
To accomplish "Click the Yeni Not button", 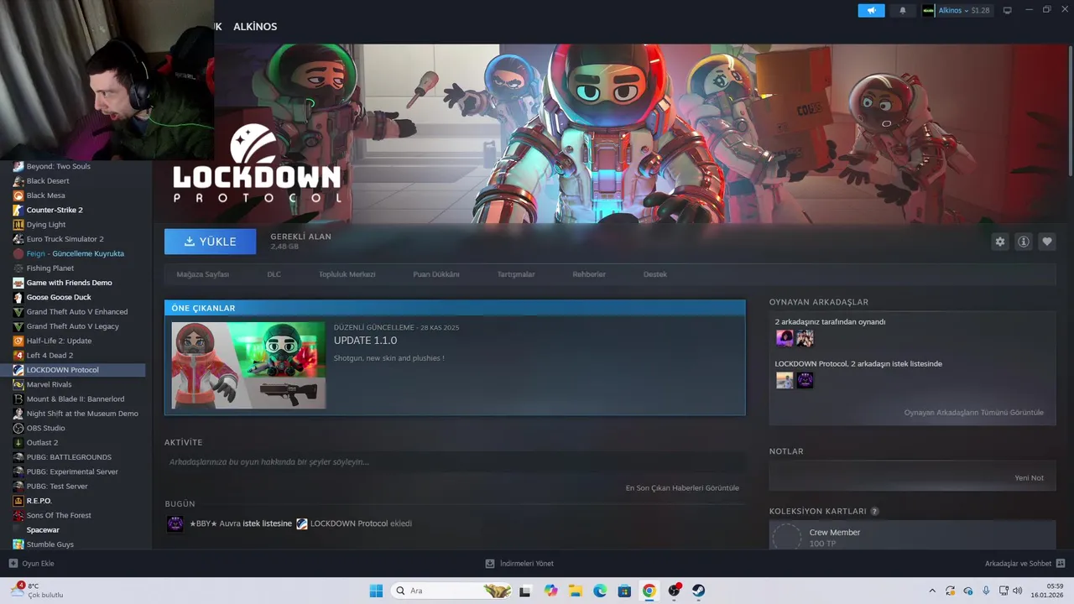I will [1029, 478].
